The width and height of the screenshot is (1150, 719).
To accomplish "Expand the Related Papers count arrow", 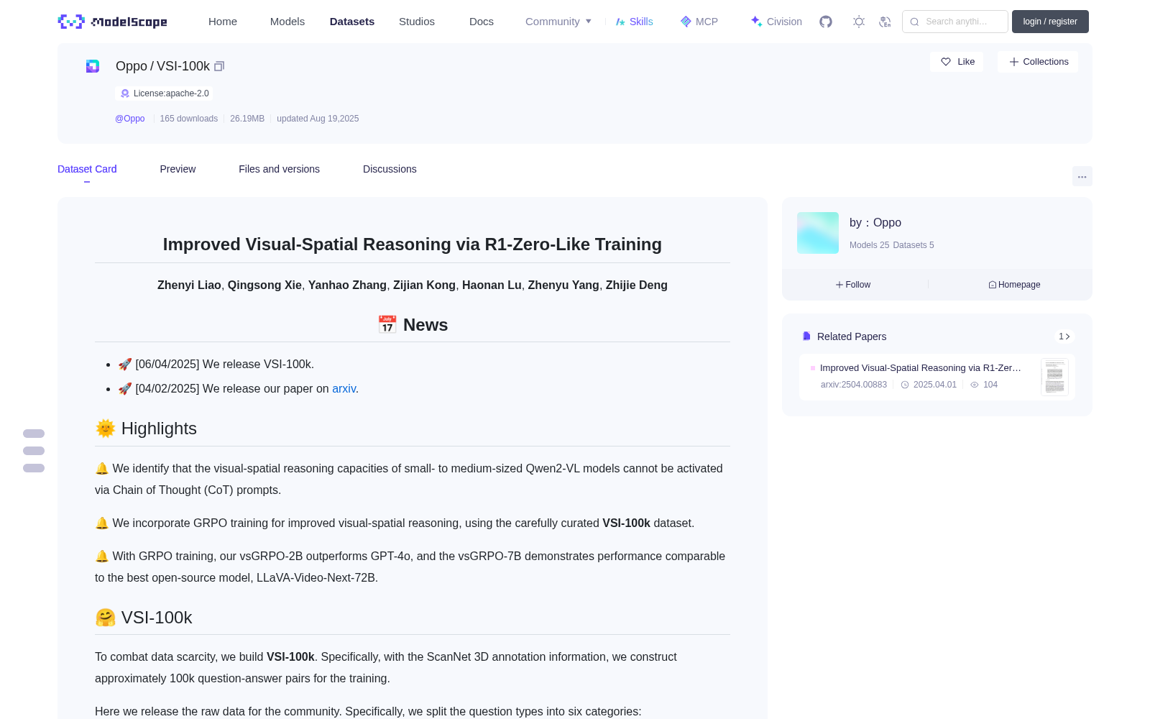I will [x=1064, y=336].
